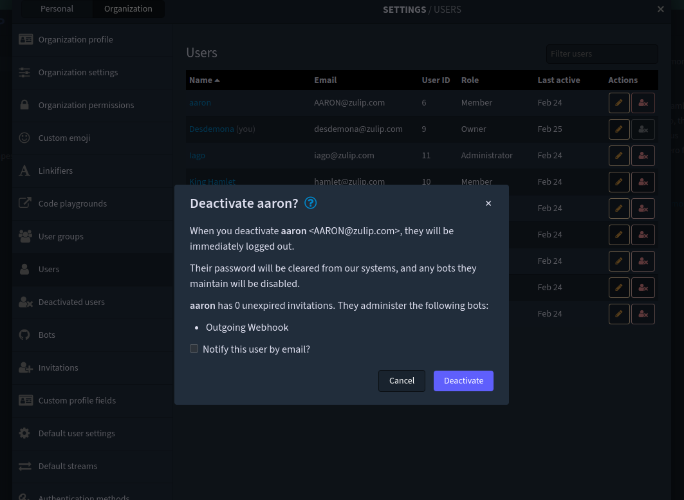Switch to the Organization tab

(x=128, y=8)
